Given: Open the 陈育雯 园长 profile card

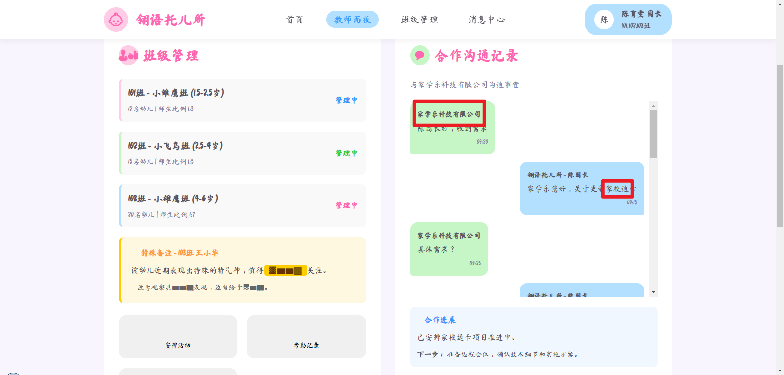Looking at the screenshot, I should [628, 20].
